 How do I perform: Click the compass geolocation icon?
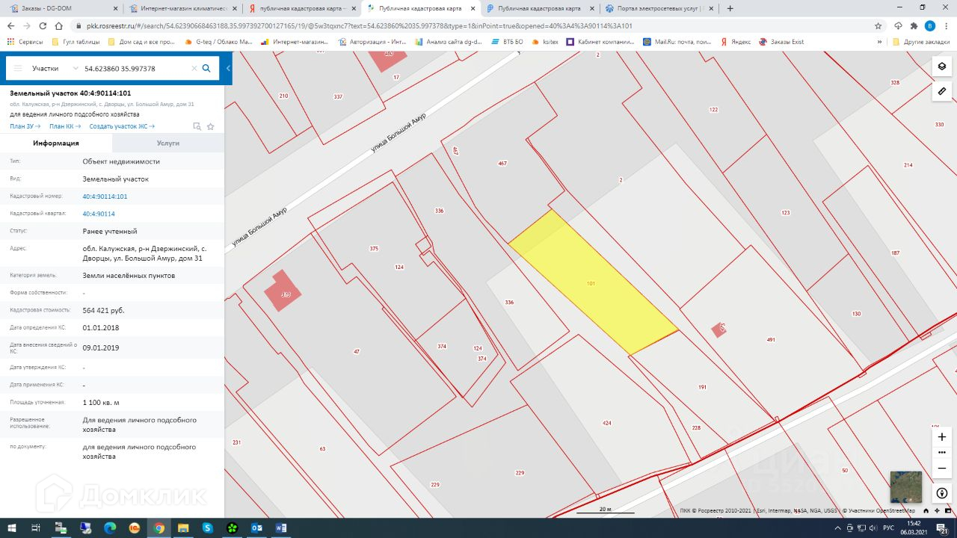click(x=941, y=493)
